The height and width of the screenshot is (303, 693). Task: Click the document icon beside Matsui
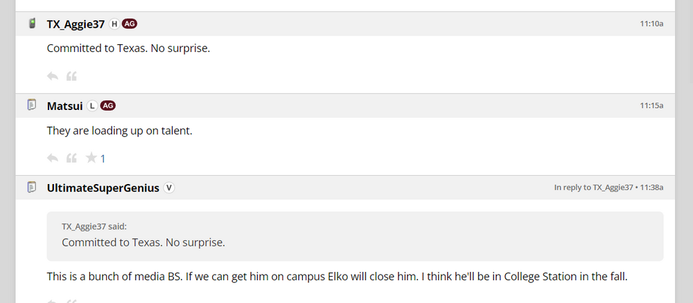[x=31, y=105]
